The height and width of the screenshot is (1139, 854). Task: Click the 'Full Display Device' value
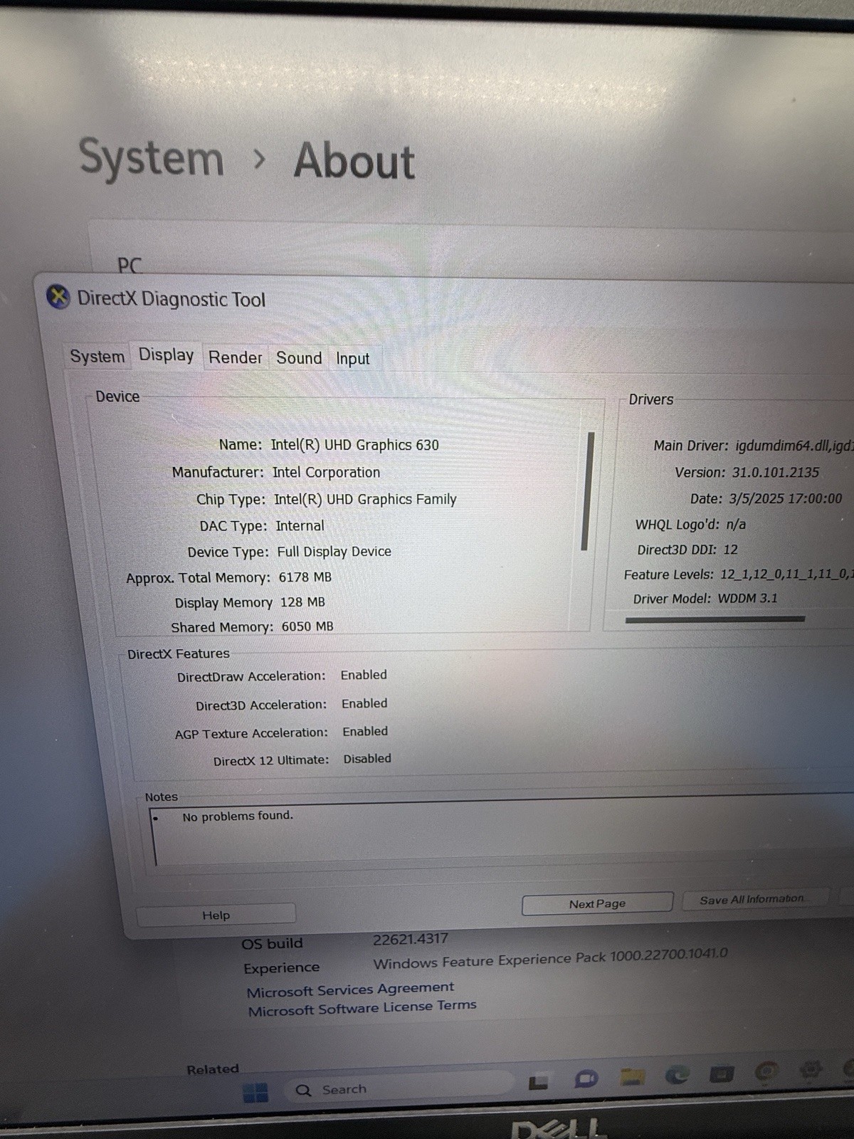pos(334,552)
